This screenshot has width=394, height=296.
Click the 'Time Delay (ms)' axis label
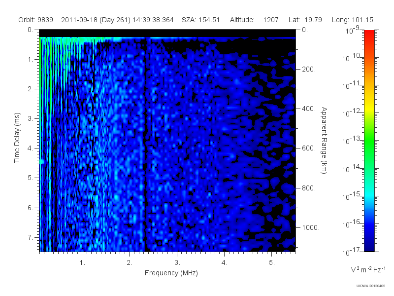point(17,138)
